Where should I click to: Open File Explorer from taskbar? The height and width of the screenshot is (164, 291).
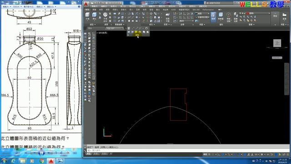(x=23, y=161)
